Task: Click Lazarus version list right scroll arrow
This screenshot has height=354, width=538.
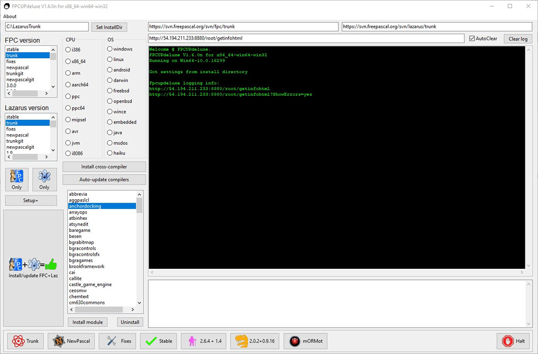Action: (47, 157)
